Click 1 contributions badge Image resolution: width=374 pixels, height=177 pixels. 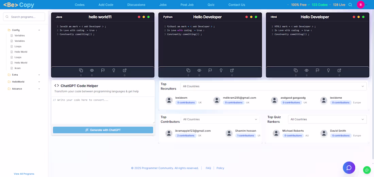click(x=245, y=136)
